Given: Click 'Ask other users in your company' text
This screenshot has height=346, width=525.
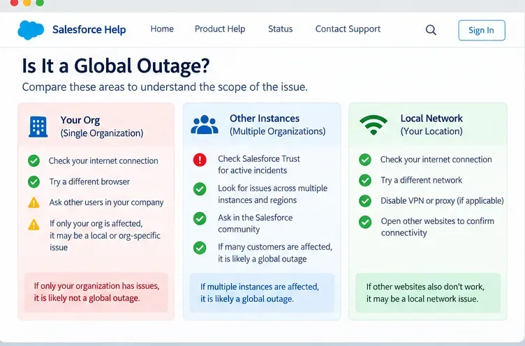Looking at the screenshot, I should point(107,202).
